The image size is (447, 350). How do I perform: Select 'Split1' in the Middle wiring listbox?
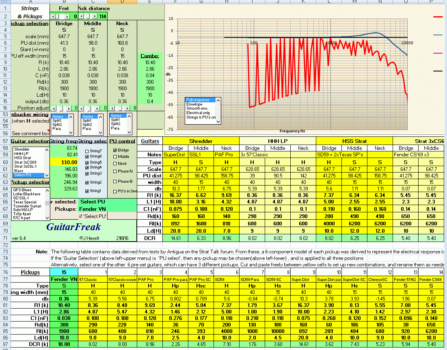coord(87,121)
